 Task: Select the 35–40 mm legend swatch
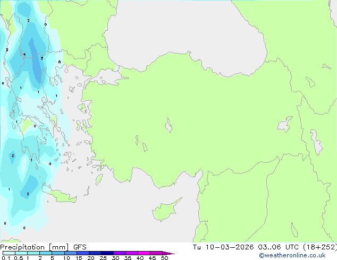[131, 253]
